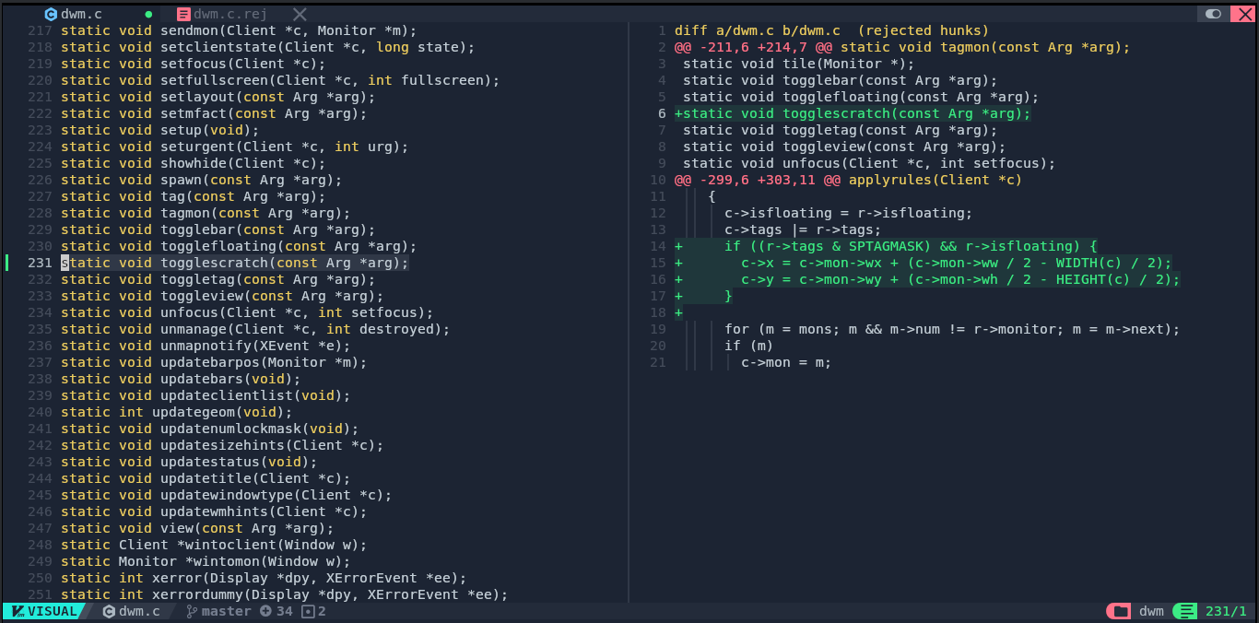The image size is (1259, 623).
Task: Click the added '+static void togglescratch' diff line
Action: pyautogui.click(x=853, y=113)
